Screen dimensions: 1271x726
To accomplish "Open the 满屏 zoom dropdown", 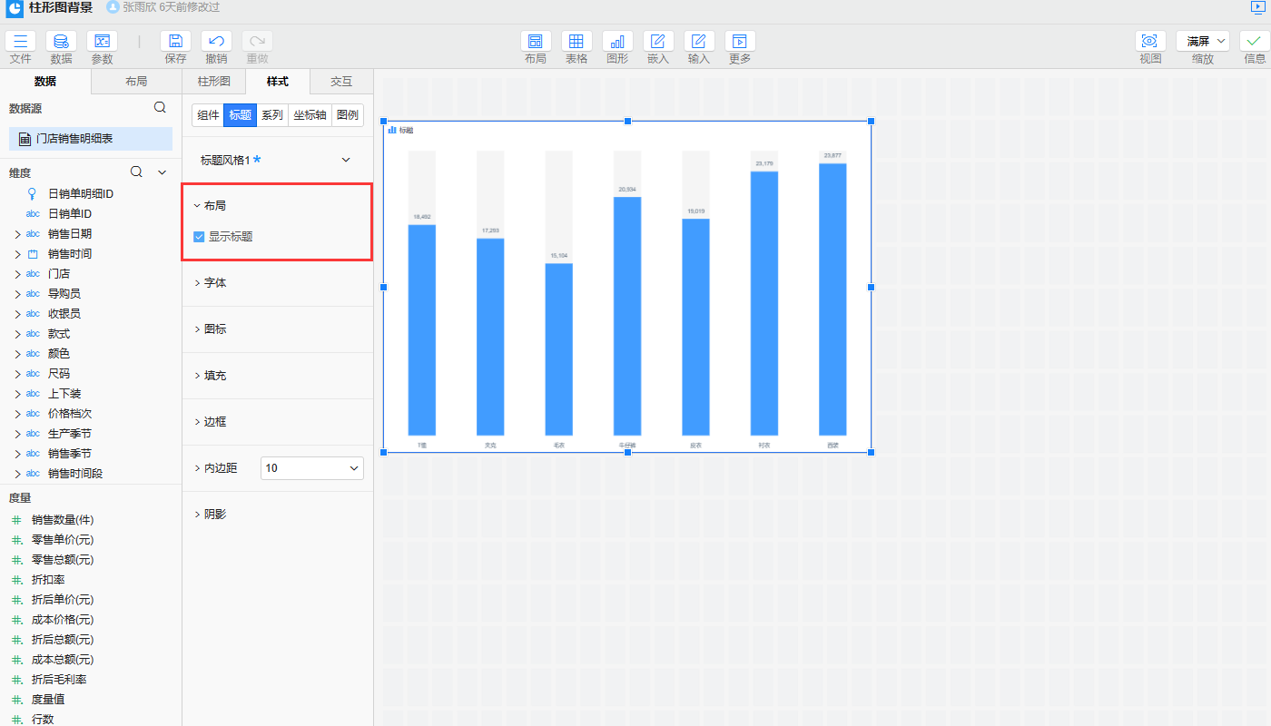I will pyautogui.click(x=1202, y=41).
